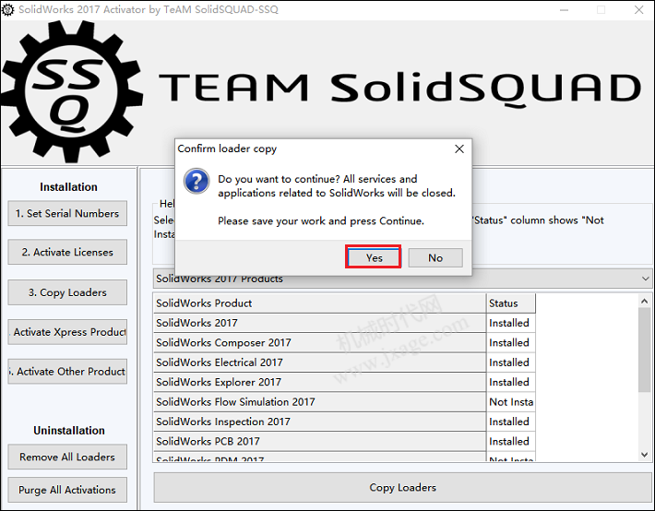The width and height of the screenshot is (655, 511).
Task: Click Activate Xpress Products button
Action: coord(67,332)
